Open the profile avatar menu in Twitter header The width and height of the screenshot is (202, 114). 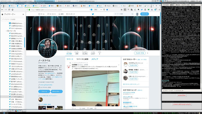point(137,14)
